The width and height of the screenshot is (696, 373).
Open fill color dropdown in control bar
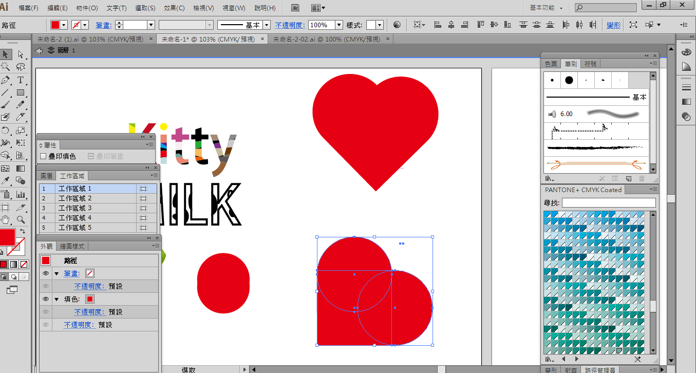[64, 25]
